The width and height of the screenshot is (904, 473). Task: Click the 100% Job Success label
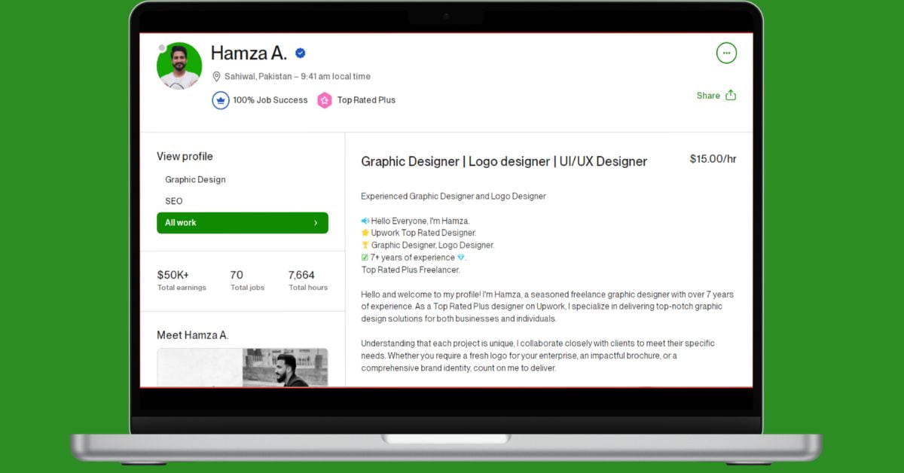pyautogui.click(x=270, y=99)
